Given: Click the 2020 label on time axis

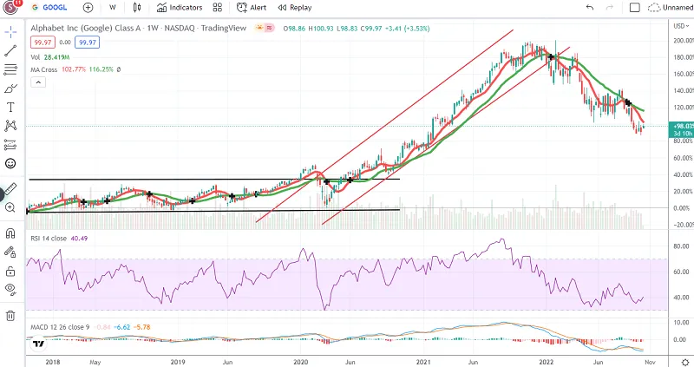Looking at the screenshot, I should tap(300, 362).
